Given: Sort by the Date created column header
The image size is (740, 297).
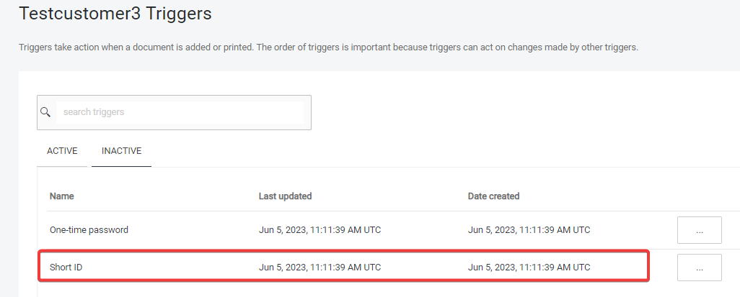Looking at the screenshot, I should pyautogui.click(x=493, y=196).
